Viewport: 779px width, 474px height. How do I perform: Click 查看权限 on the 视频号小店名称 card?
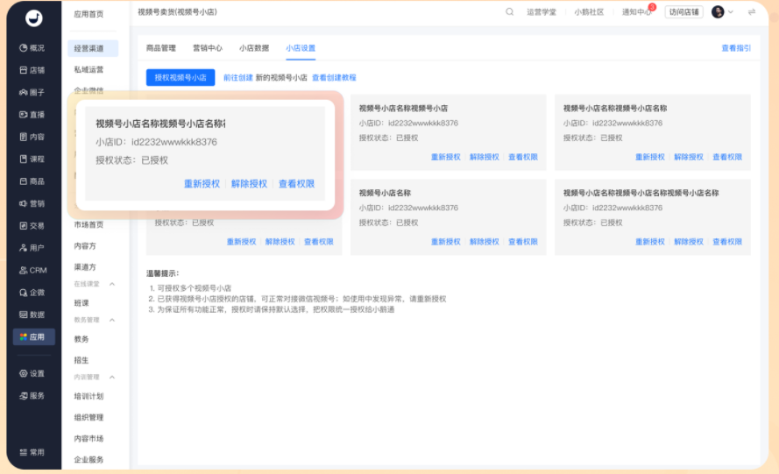[523, 242]
